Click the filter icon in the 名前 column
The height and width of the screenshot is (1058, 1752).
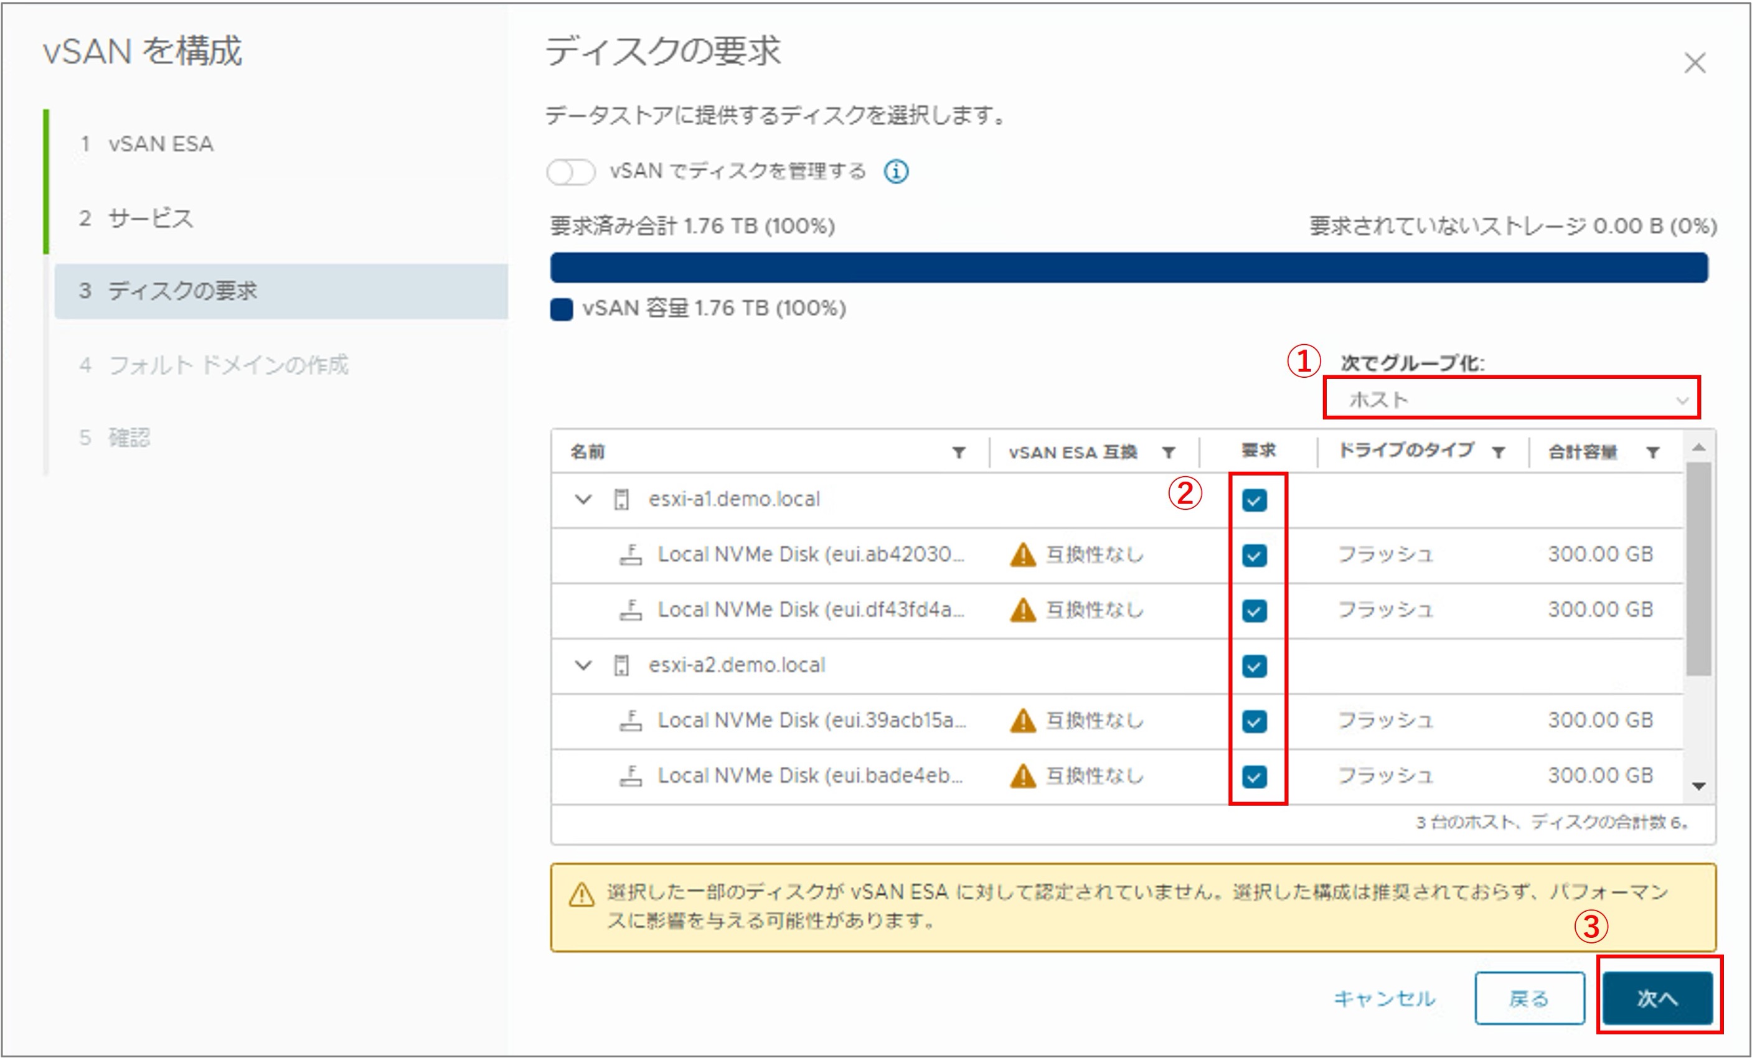(958, 452)
